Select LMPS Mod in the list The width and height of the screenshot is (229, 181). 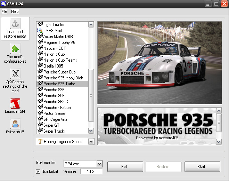click(62, 30)
